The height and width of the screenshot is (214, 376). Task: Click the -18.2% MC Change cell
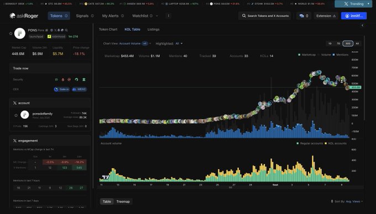[79, 162]
